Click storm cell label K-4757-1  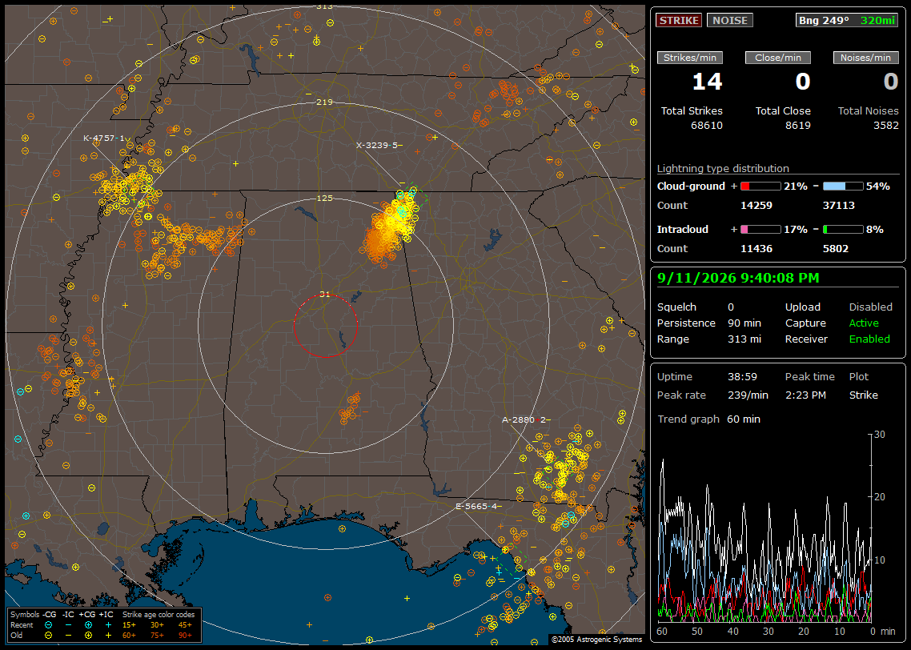click(103, 138)
